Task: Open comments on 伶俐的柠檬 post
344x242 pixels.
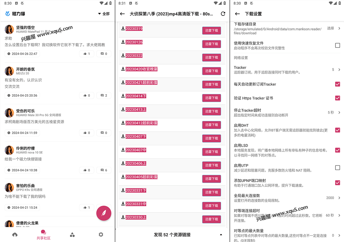Action: (104, 170)
